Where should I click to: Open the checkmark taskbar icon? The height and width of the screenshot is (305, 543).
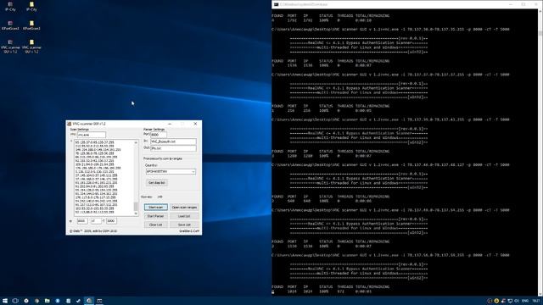pyautogui.click(x=78, y=301)
